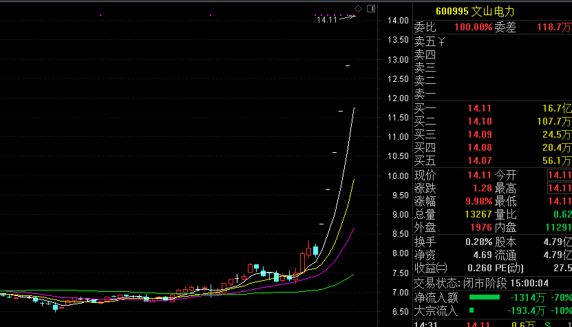Click the ¥ icon beside 卖五

[441, 41]
